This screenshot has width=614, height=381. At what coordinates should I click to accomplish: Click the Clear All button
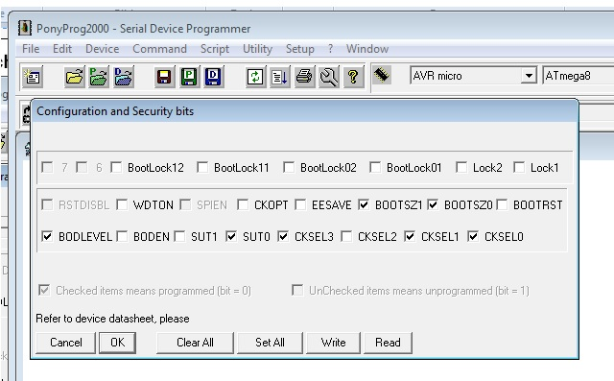tap(195, 343)
